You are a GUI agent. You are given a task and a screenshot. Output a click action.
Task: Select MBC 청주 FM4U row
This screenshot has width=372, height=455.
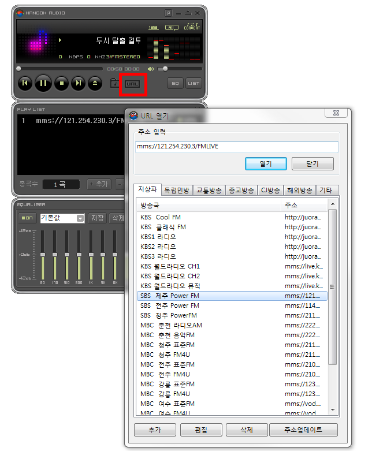coord(232,355)
